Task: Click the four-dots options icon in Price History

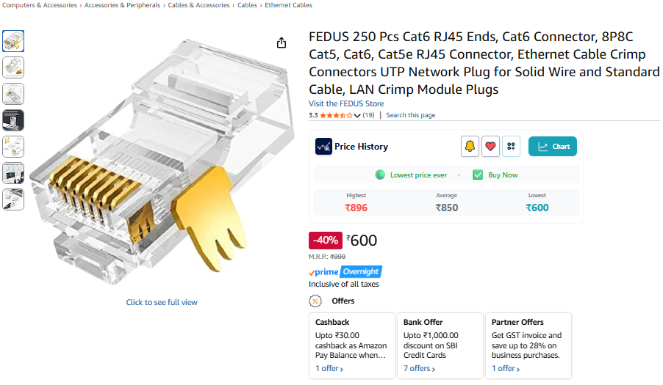Action: coord(511,147)
